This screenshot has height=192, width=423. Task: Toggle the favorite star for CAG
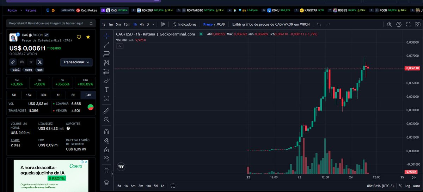click(x=88, y=37)
